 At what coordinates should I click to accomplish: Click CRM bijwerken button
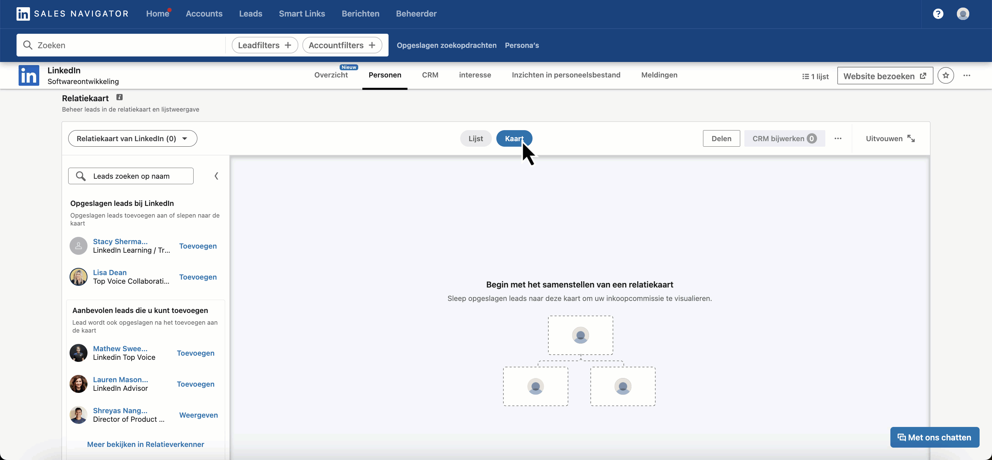click(x=784, y=138)
